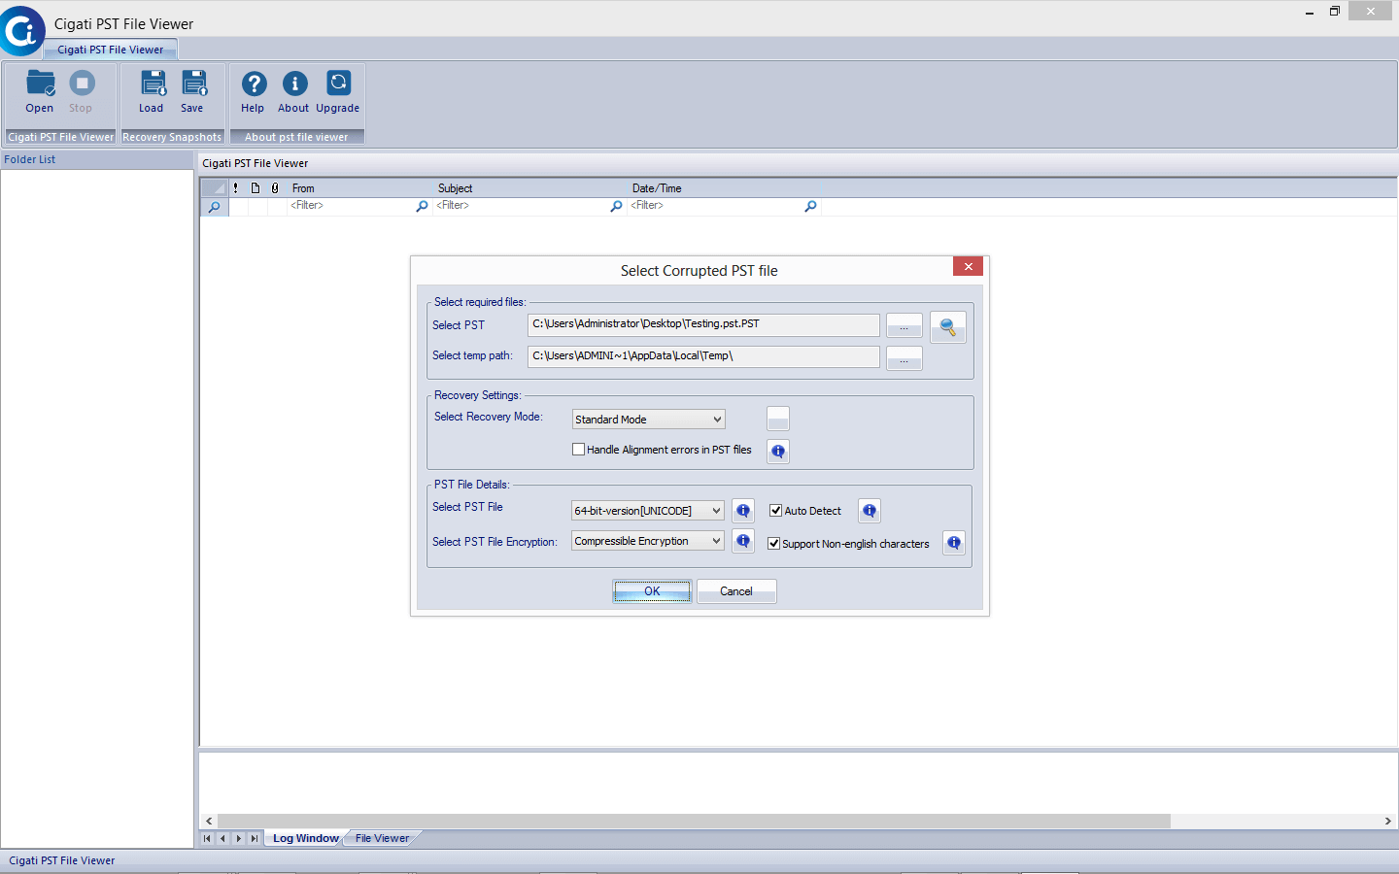Show info for Handle Alignment errors

tap(778, 451)
